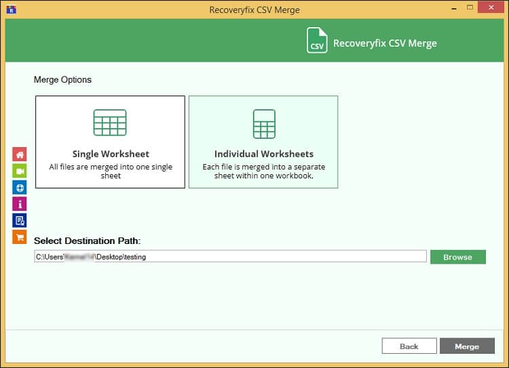Image resolution: width=509 pixels, height=368 pixels.
Task: Choose the Individual Worksheets merge option
Action: point(263,142)
